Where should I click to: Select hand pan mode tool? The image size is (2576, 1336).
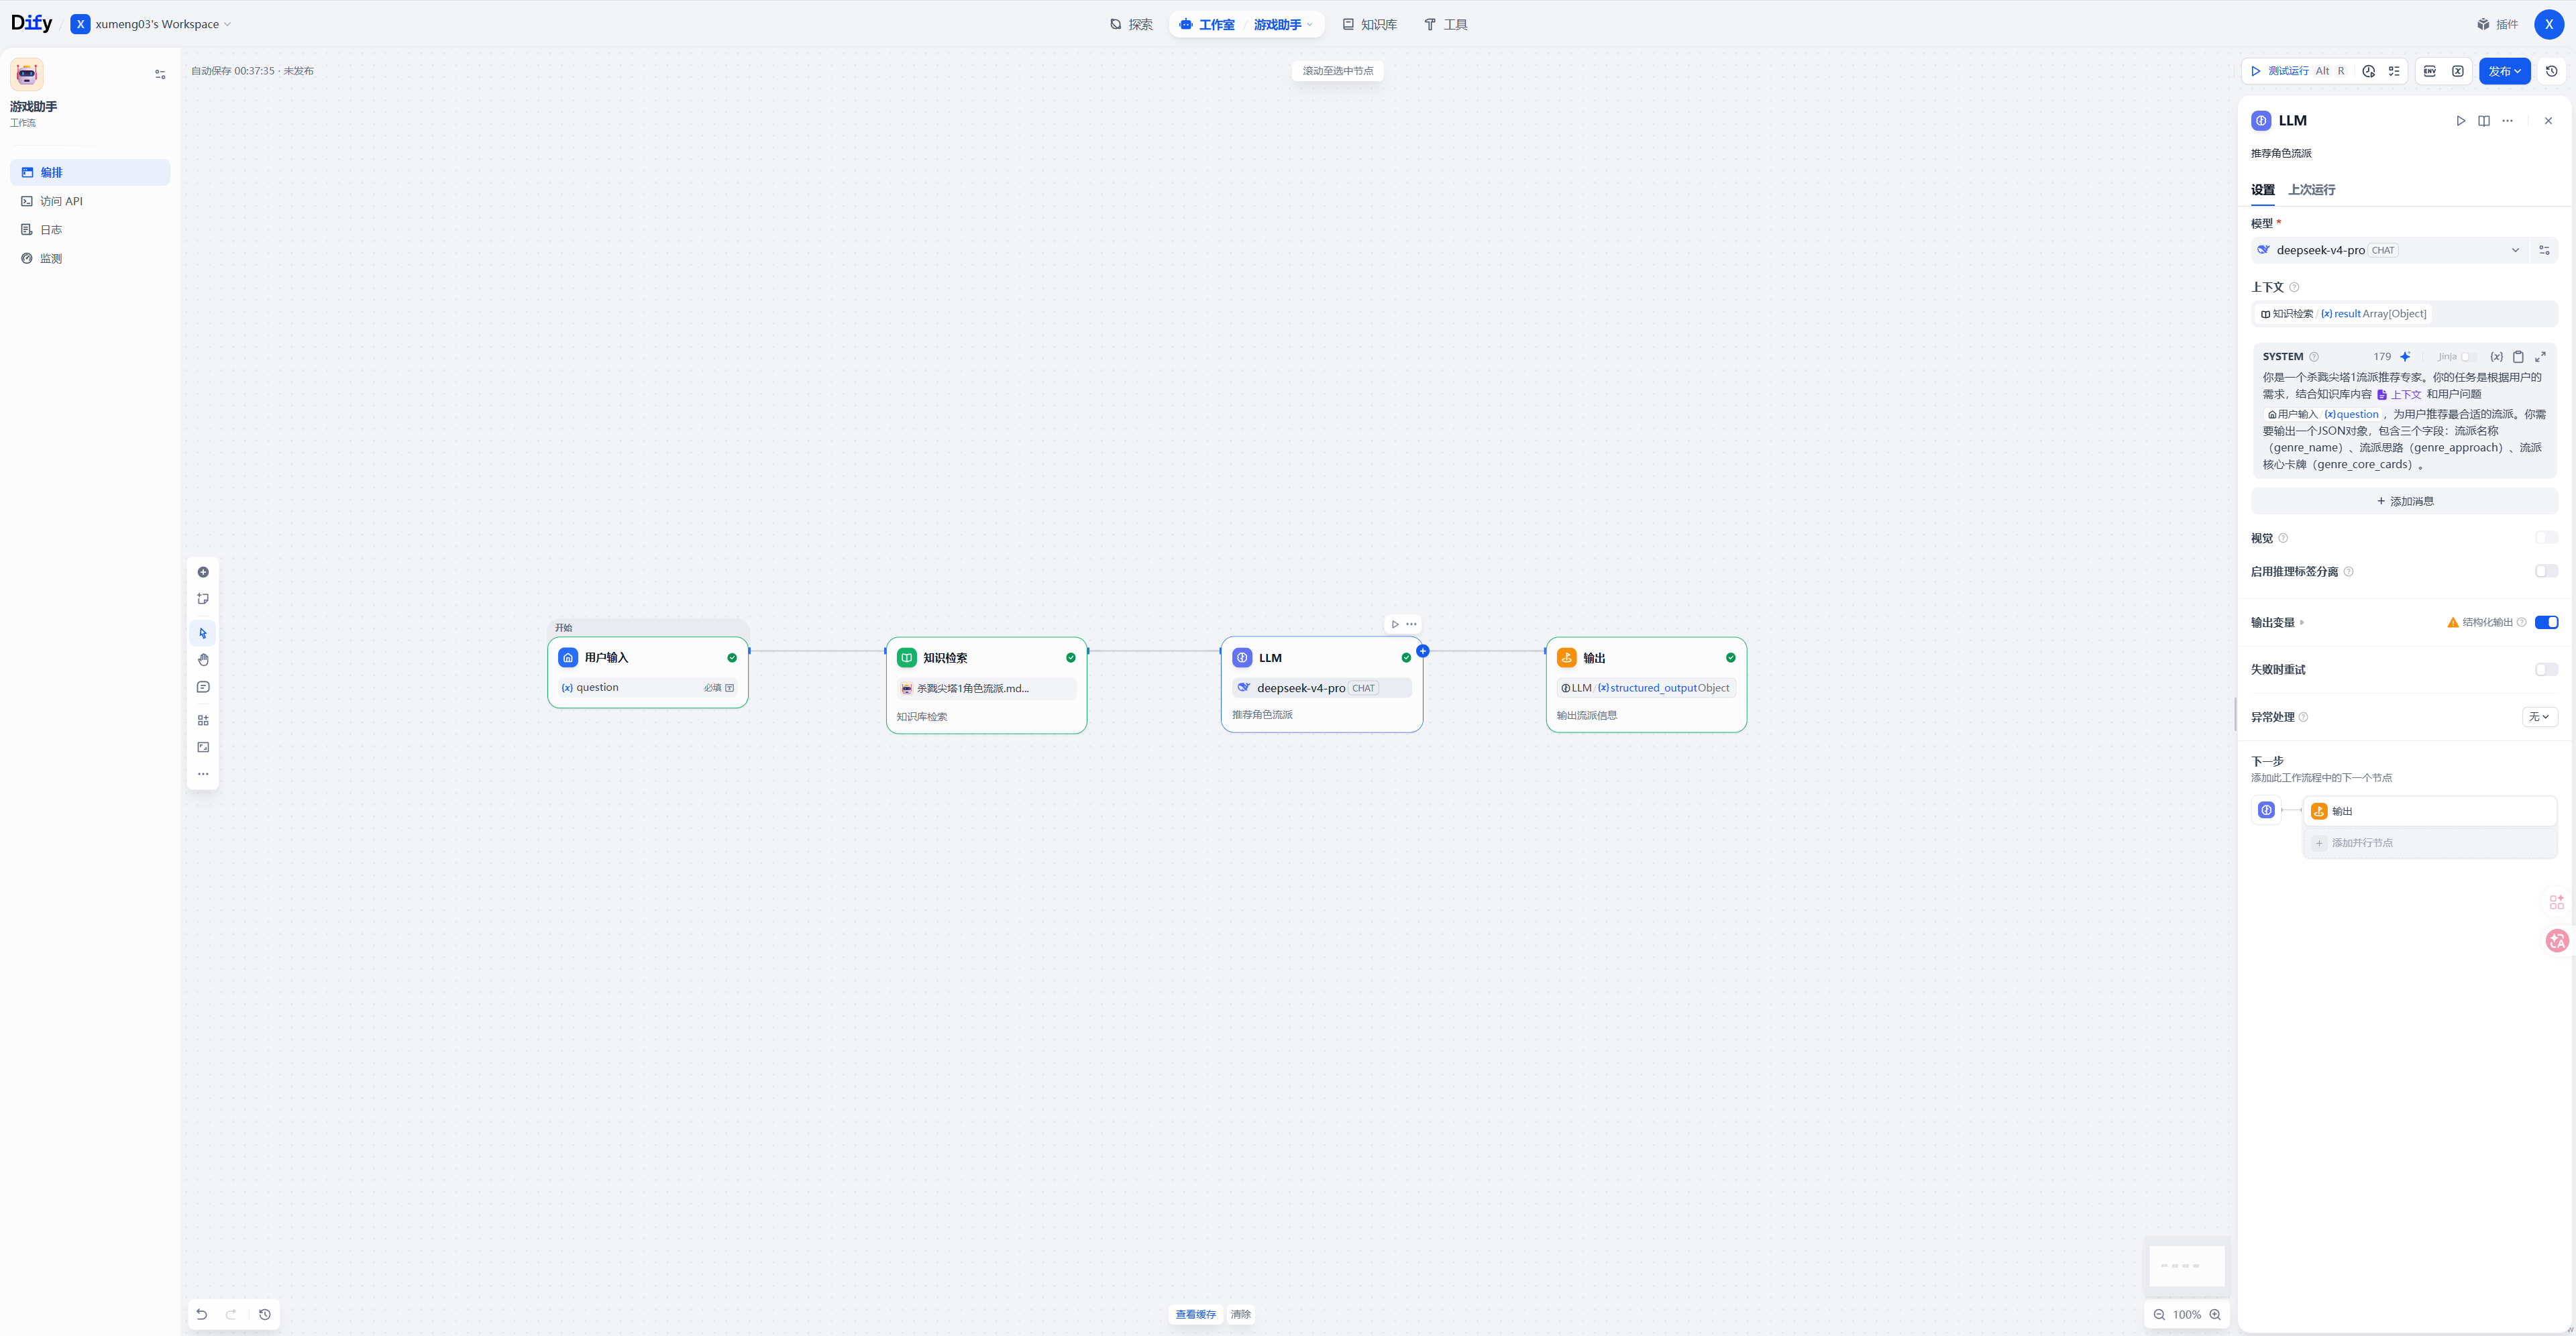coord(203,660)
